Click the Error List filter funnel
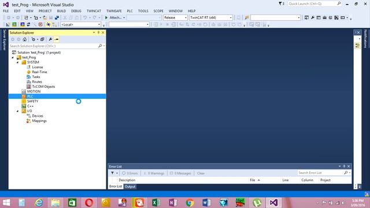Screen dimensions: 370x208 (x=112, y=173)
